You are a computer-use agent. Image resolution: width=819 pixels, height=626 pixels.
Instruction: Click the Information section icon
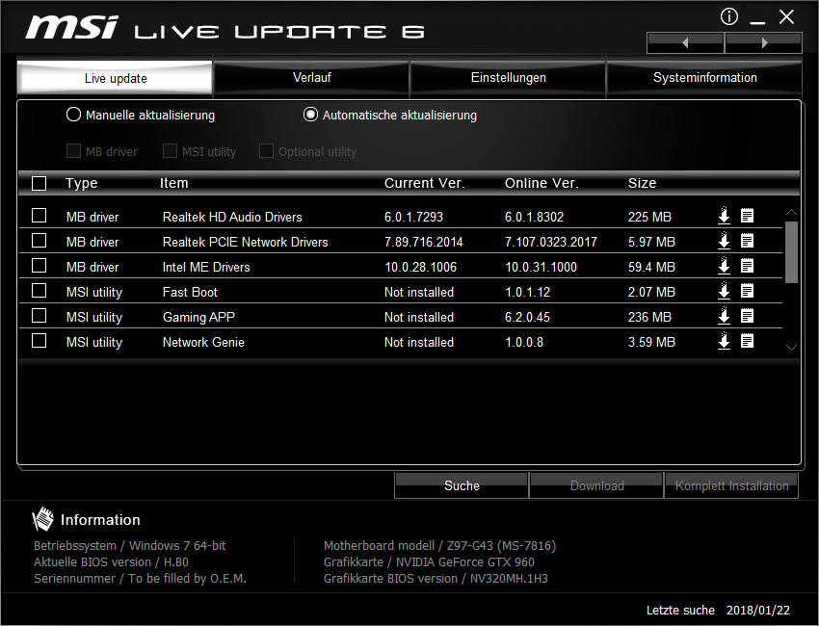pos(42,519)
